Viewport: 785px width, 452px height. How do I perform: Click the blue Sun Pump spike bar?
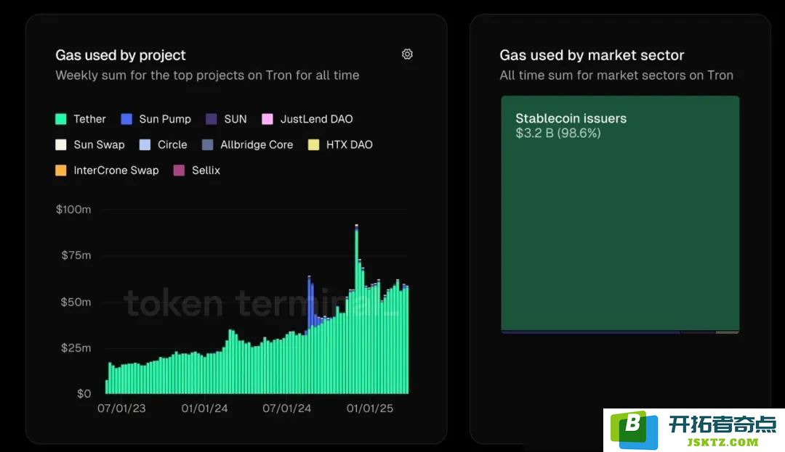[310, 302]
